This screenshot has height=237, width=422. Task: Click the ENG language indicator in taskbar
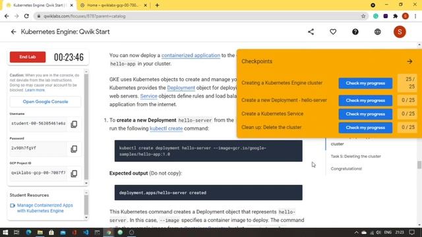coord(388,232)
